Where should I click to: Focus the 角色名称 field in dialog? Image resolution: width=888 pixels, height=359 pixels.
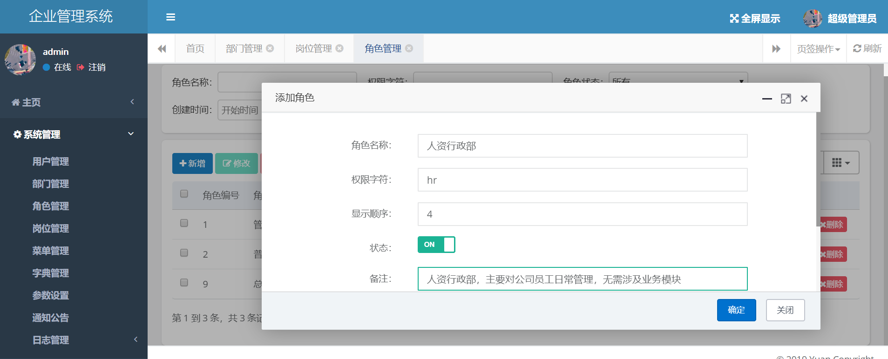pyautogui.click(x=583, y=146)
